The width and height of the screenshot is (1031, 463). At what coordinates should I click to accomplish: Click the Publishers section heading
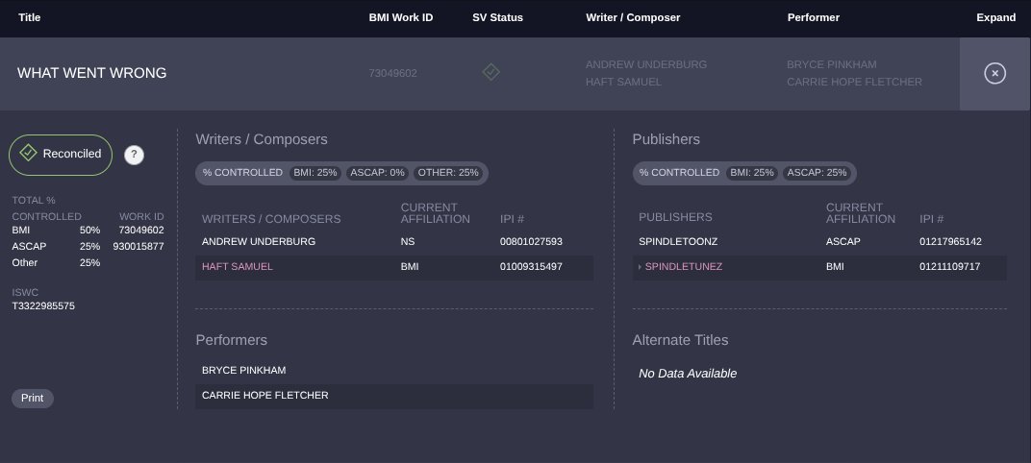[x=666, y=139]
